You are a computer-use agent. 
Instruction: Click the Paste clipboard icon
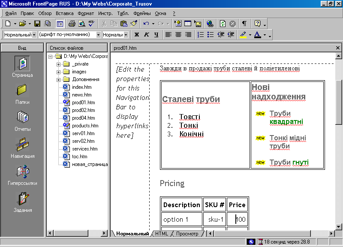tap(124, 24)
